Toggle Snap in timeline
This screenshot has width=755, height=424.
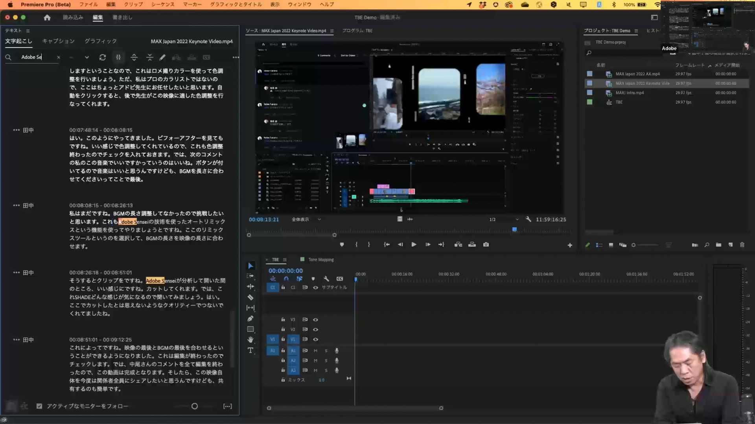[286, 279]
